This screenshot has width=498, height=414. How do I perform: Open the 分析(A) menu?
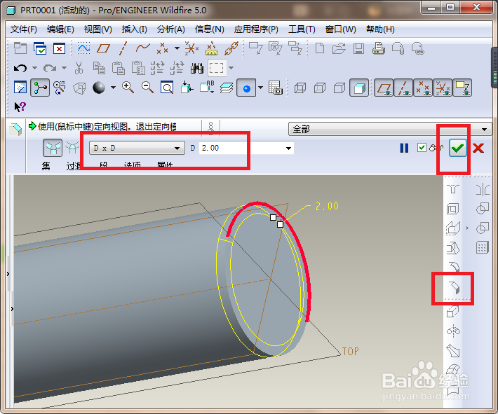pyautogui.click(x=171, y=29)
